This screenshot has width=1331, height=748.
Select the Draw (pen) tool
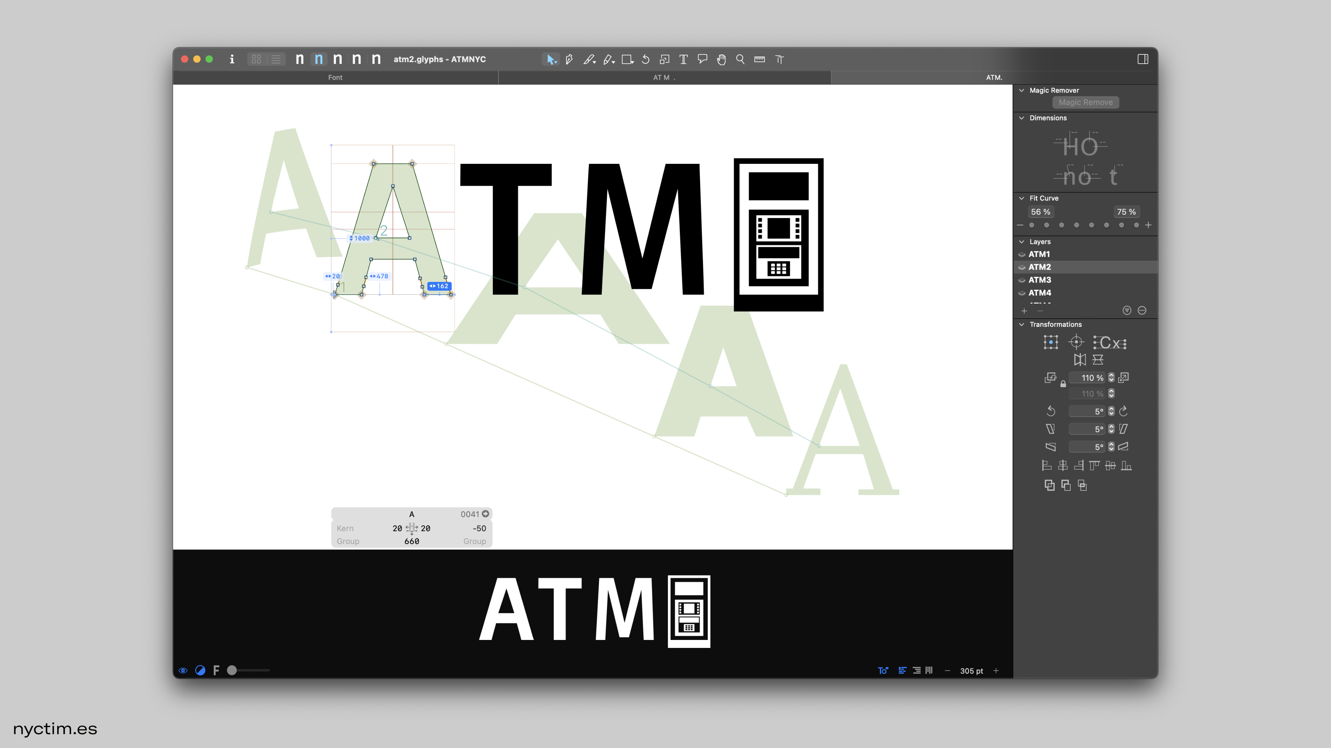(569, 59)
